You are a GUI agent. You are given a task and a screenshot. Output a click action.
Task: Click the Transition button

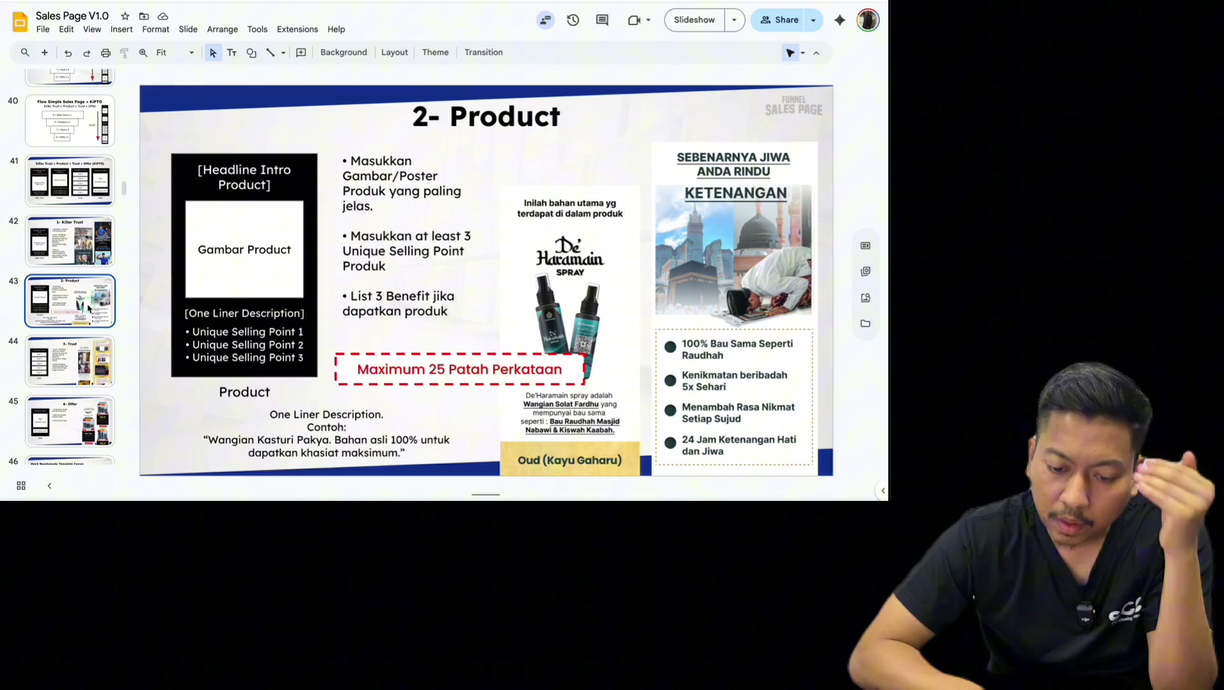click(x=483, y=52)
